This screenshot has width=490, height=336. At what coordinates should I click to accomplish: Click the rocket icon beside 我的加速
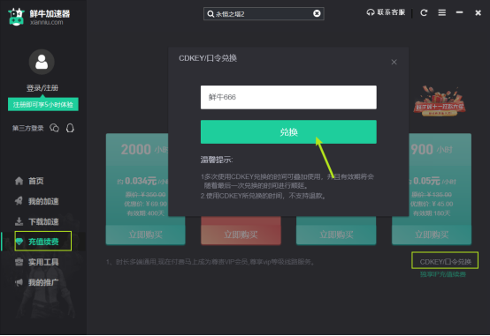point(19,201)
